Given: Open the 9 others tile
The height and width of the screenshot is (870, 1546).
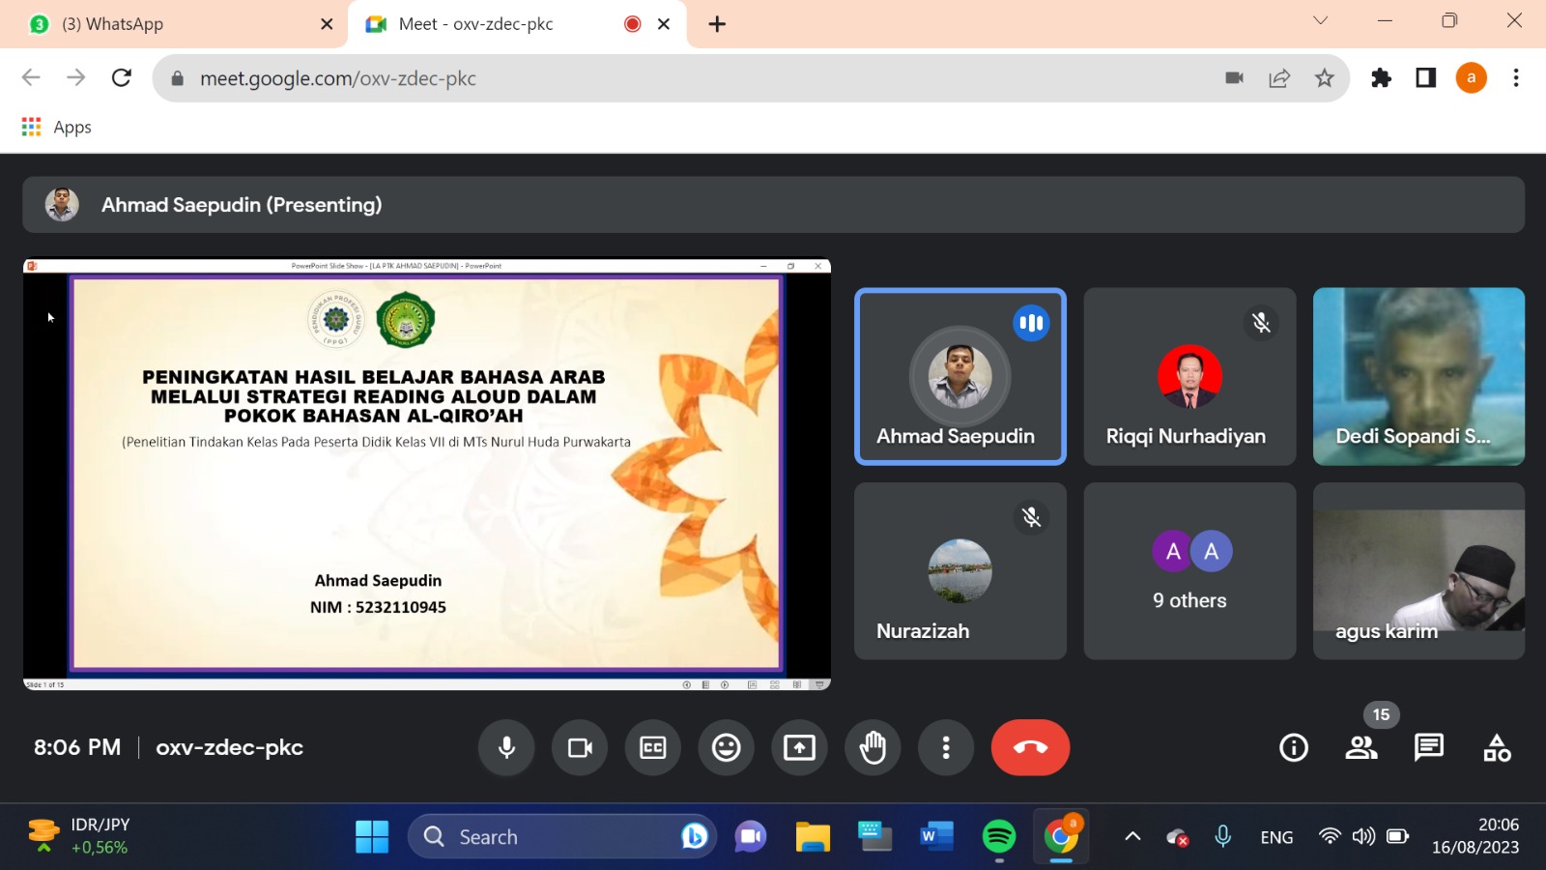Looking at the screenshot, I should [1189, 571].
